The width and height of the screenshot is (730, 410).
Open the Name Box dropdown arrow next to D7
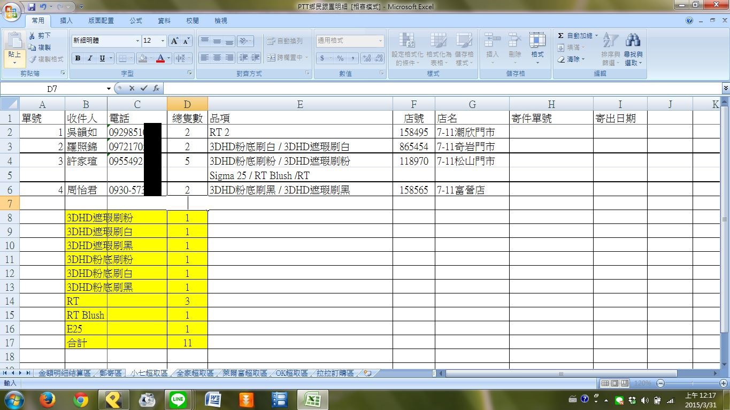coord(109,88)
